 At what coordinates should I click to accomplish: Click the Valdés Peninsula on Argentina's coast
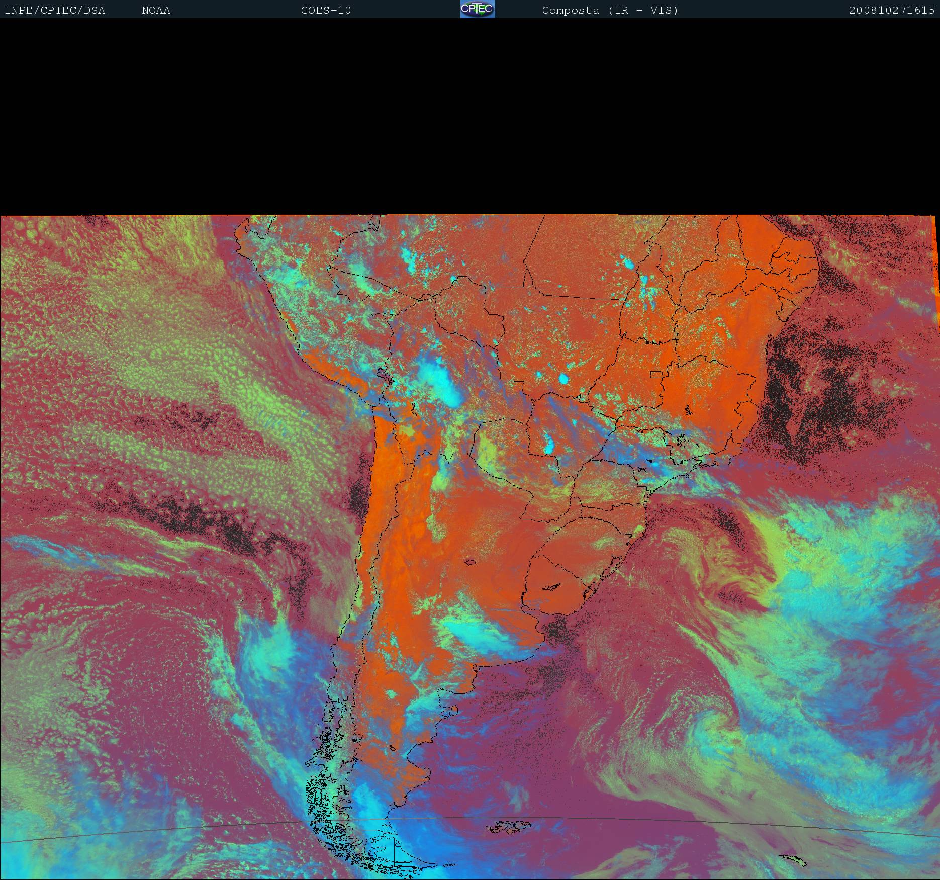click(x=452, y=710)
